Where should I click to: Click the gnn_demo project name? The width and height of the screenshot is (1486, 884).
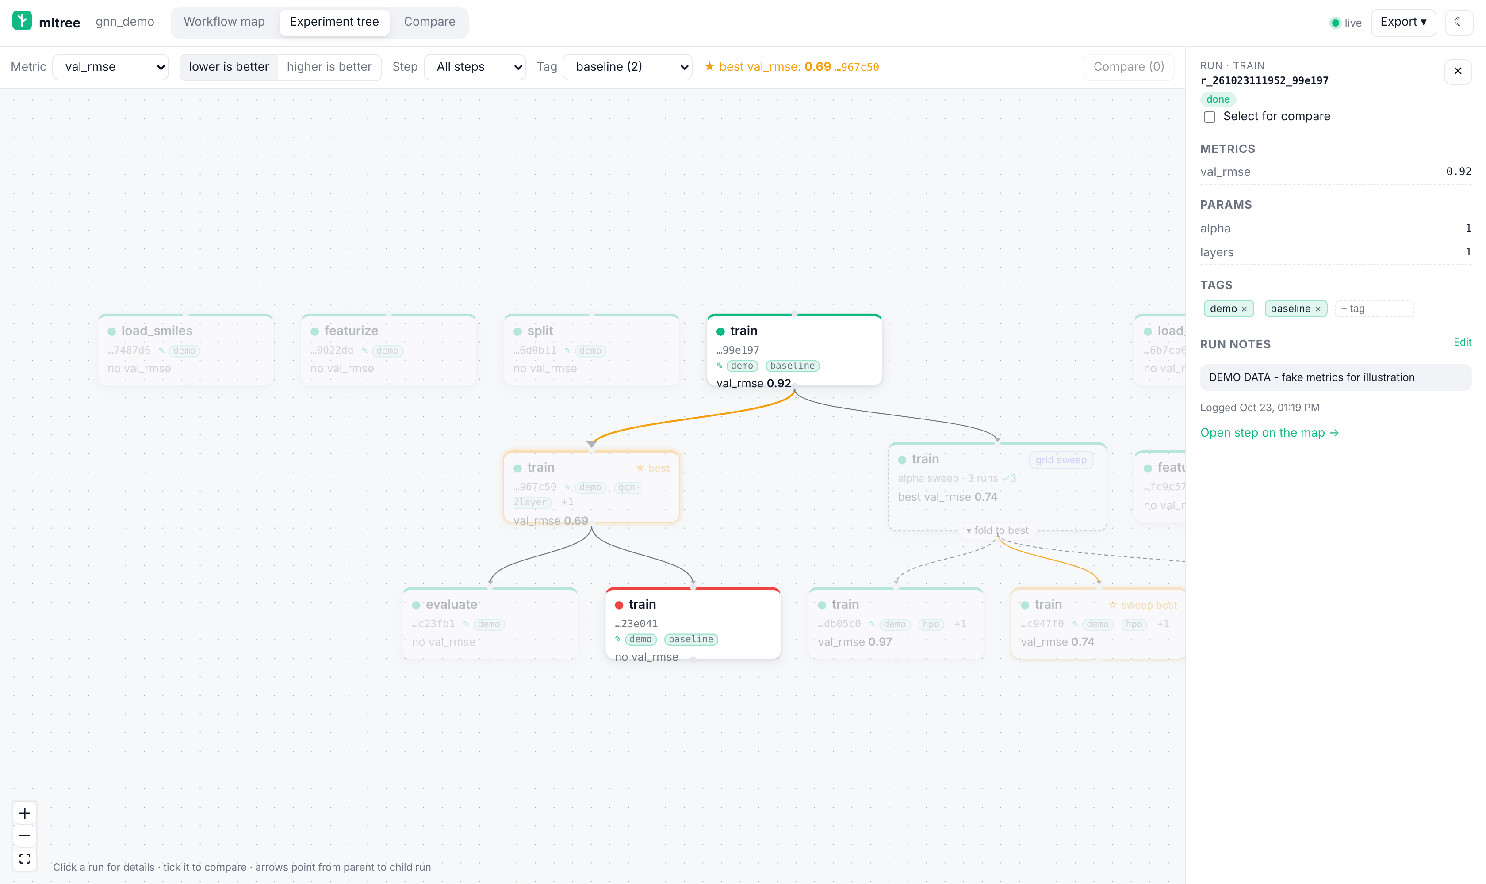point(125,22)
